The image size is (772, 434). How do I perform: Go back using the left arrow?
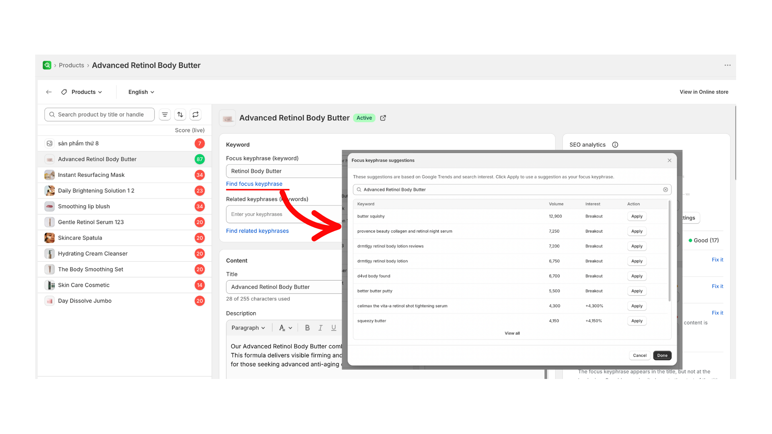click(x=49, y=92)
